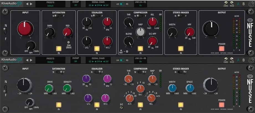255x113 pixels.
Task: Click POWER button on bottom plugin
Action: click(x=221, y=105)
